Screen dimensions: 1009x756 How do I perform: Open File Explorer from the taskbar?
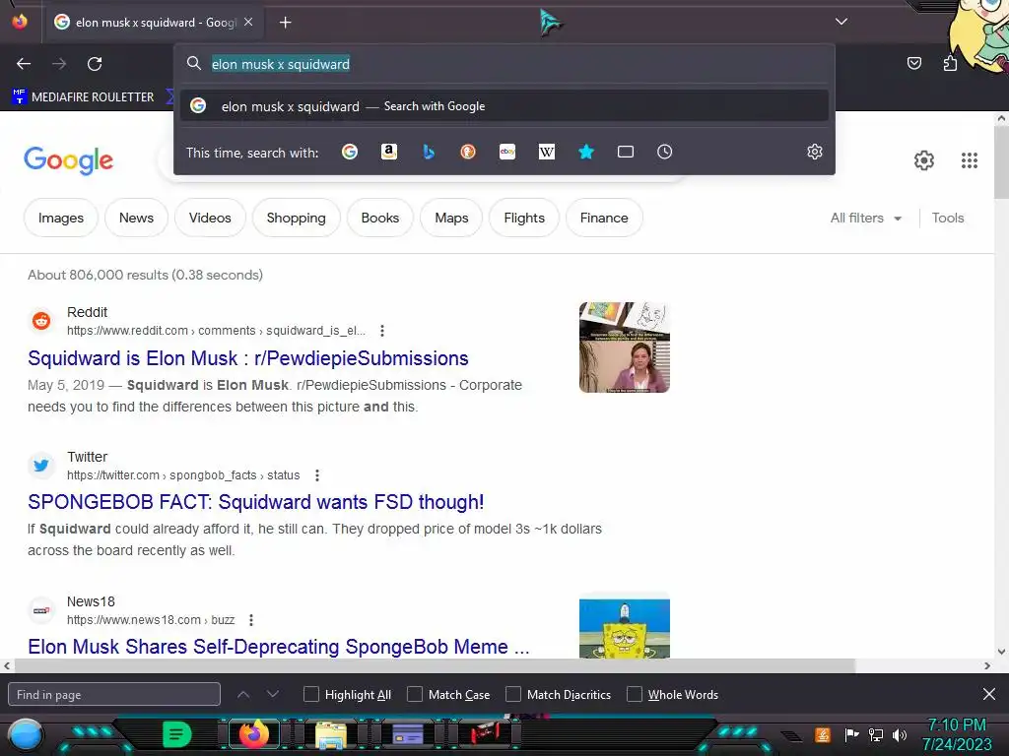tap(331, 735)
